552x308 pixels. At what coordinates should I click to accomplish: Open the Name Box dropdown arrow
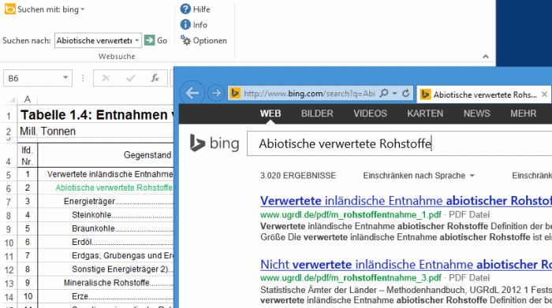point(65,78)
